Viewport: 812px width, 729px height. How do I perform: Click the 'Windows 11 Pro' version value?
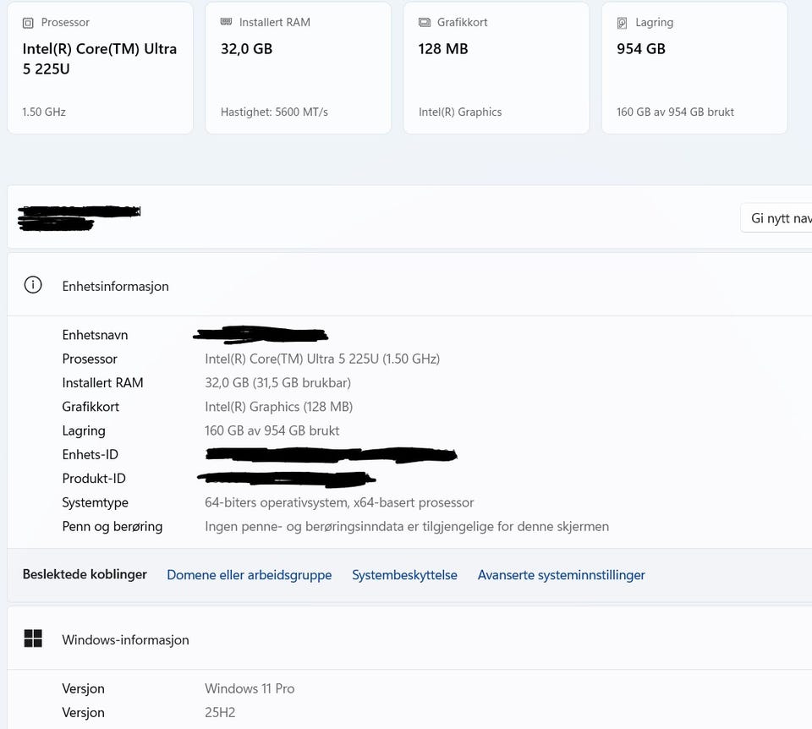pyautogui.click(x=250, y=688)
